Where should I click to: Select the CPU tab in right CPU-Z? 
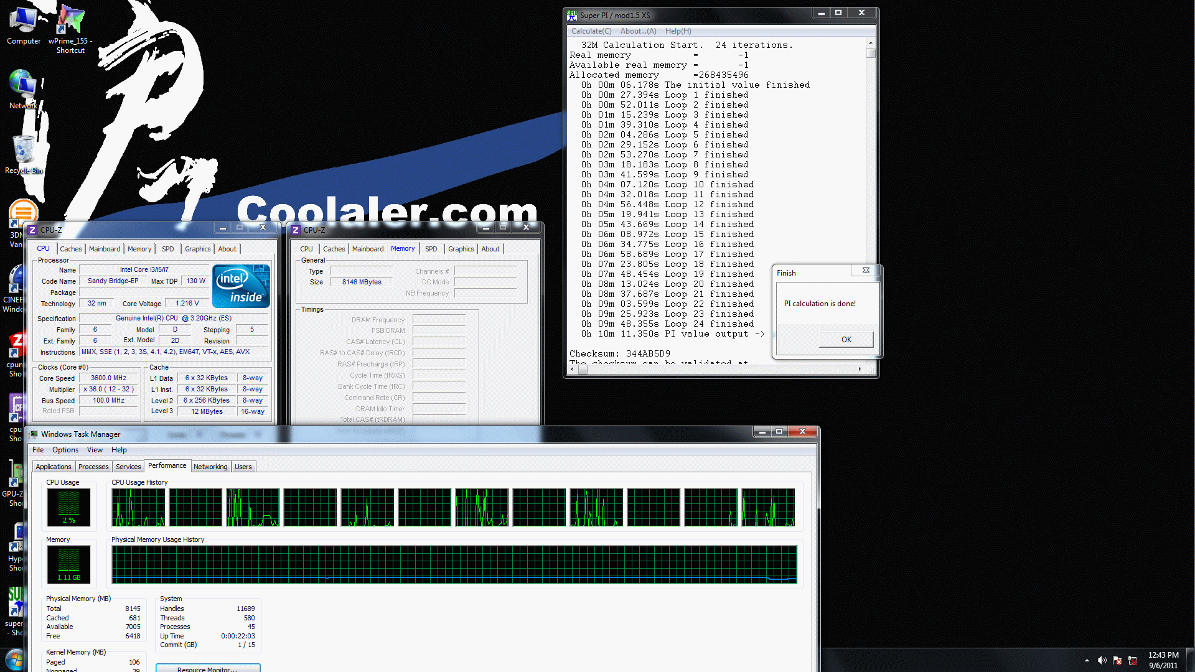(x=306, y=249)
